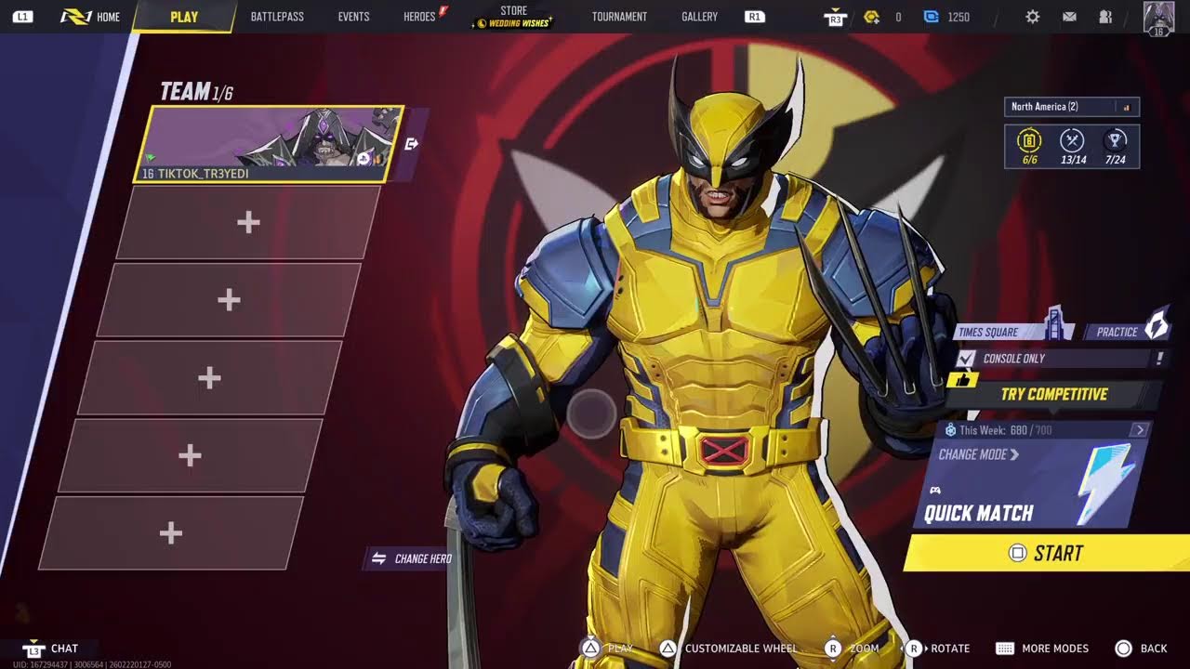Open the HOME tab
This screenshot has width=1190, height=669.
coord(91,17)
